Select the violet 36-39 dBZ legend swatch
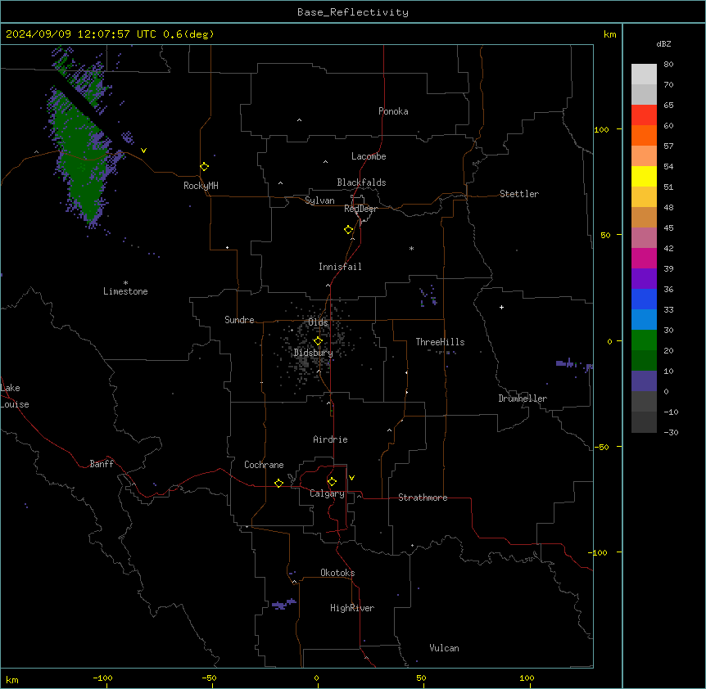This screenshot has height=689, width=706. pyautogui.click(x=644, y=279)
